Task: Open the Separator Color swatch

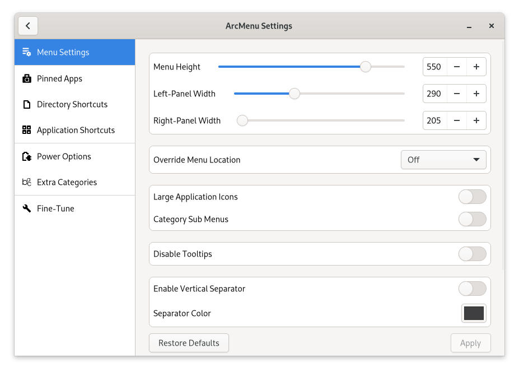Action: point(474,313)
